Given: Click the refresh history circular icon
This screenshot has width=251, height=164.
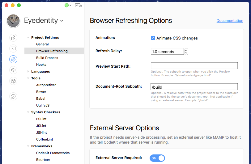Looking at the screenshot, I should click(13, 96).
